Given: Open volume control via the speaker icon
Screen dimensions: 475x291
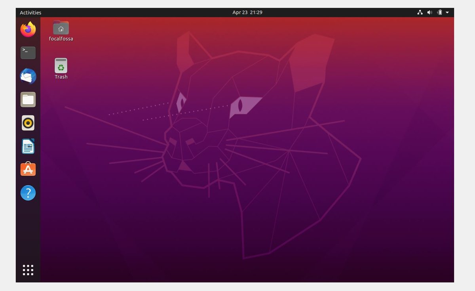Looking at the screenshot, I should [x=429, y=12].
